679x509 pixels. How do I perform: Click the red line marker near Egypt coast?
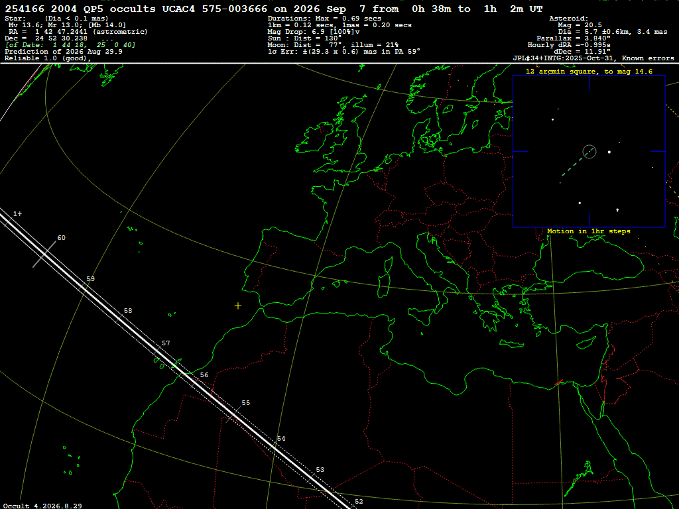tap(558, 382)
